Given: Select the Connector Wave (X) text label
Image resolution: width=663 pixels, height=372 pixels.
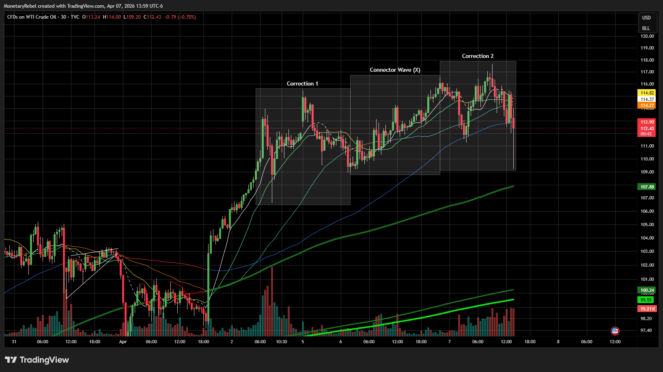Looking at the screenshot, I should pyautogui.click(x=395, y=70).
